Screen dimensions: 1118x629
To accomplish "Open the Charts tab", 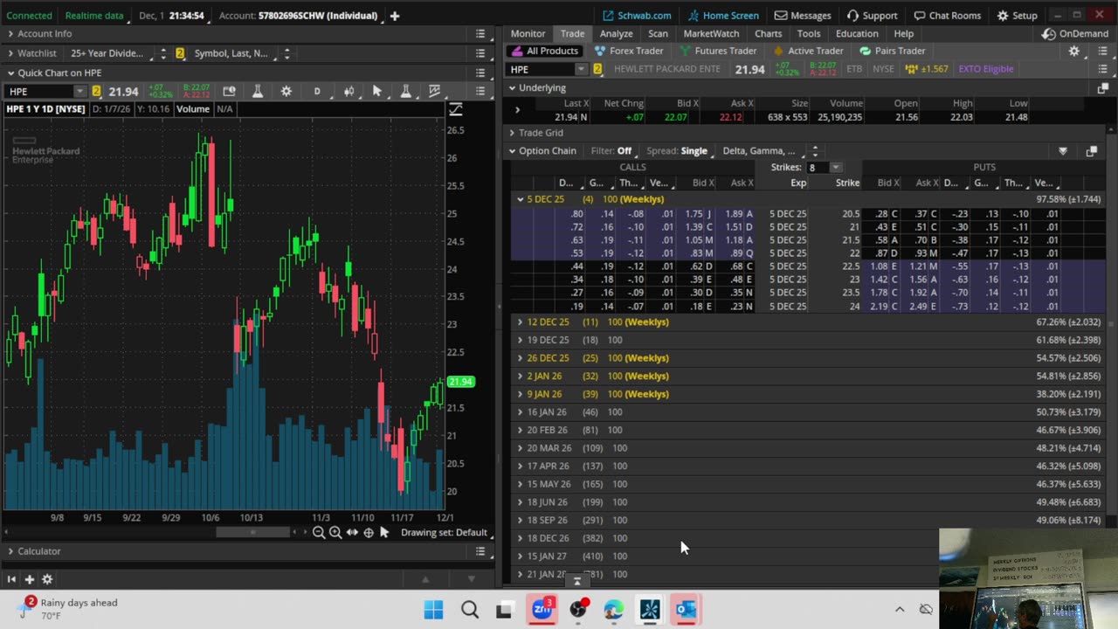I will pos(768,33).
